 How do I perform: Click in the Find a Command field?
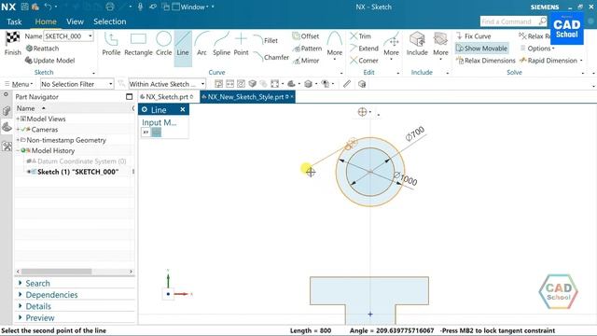point(509,21)
